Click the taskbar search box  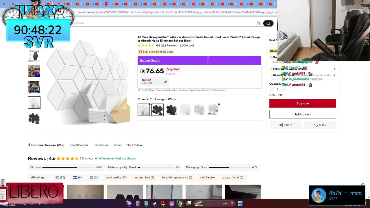tap(214, 203)
